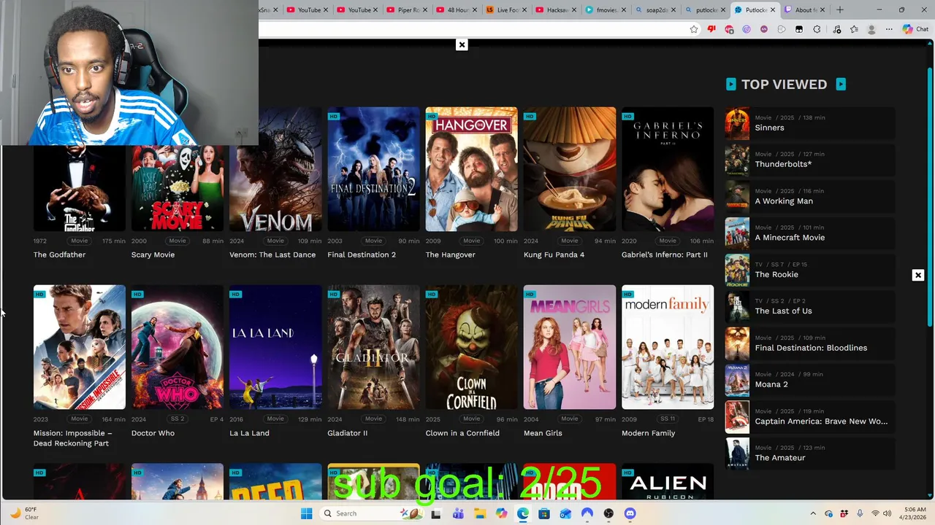Open Microsoft Store from the taskbar
This screenshot has width=935, height=525.
544,513
